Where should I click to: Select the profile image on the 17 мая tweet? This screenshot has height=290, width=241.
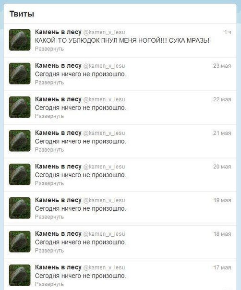[x=20, y=275]
